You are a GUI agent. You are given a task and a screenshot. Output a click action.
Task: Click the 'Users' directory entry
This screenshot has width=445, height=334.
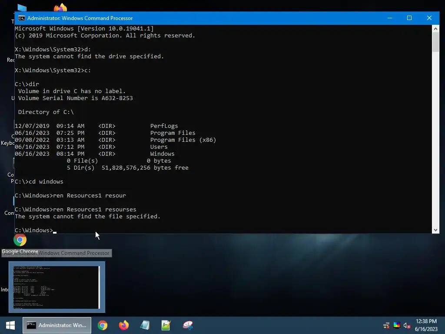159,147
